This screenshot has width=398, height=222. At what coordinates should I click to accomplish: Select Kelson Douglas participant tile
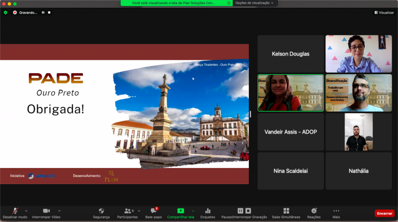290,54
